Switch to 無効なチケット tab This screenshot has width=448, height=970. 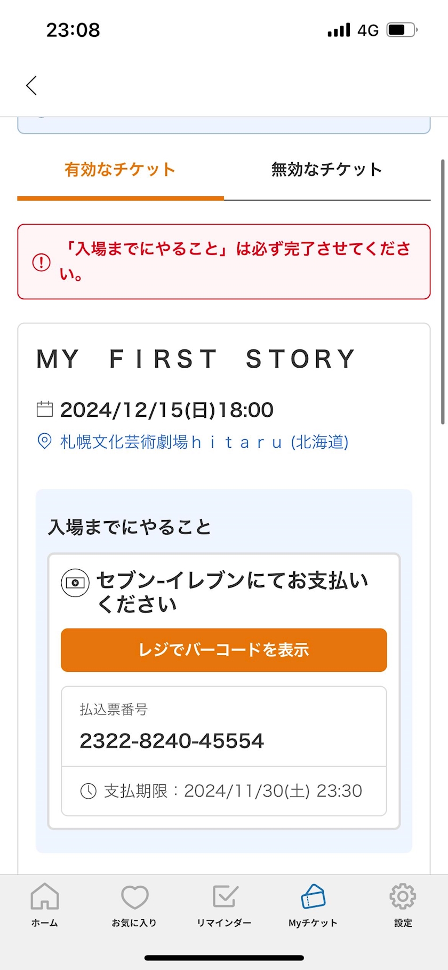tap(326, 170)
